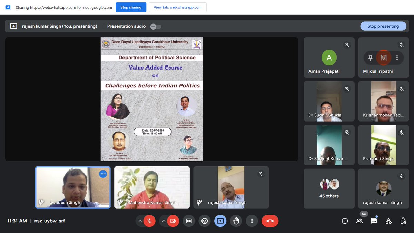Click the Stop presenting button
This screenshot has width=414, height=233.
point(383,26)
